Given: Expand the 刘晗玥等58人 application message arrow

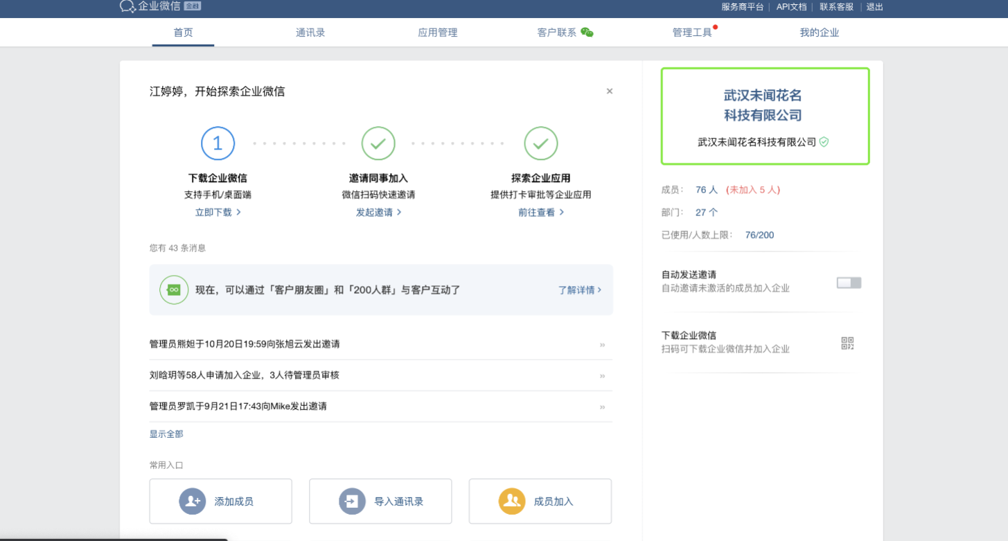Looking at the screenshot, I should click(602, 375).
